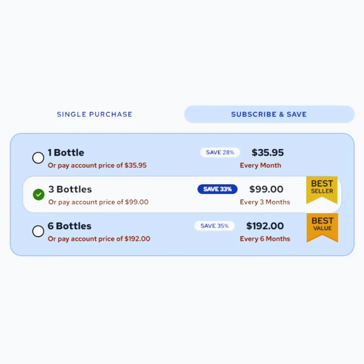The image size is (364, 364).
Task: Click the Best Seller ribbon badge
Action: (322, 190)
